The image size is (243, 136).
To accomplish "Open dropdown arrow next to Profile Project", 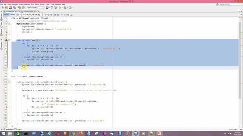I will (x=73, y=8).
